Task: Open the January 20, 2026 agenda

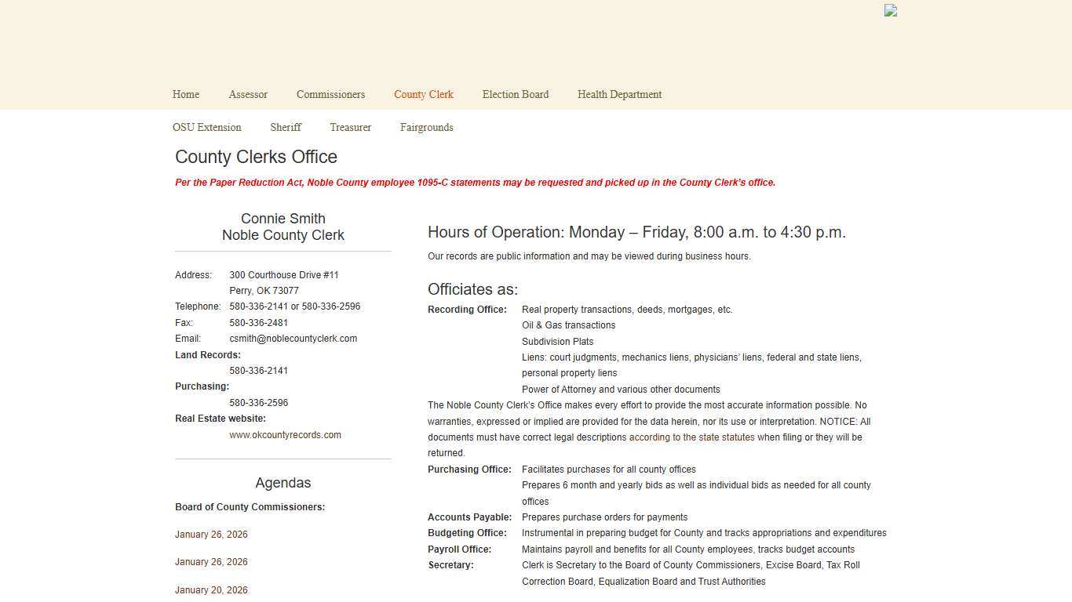Action: pos(211,589)
